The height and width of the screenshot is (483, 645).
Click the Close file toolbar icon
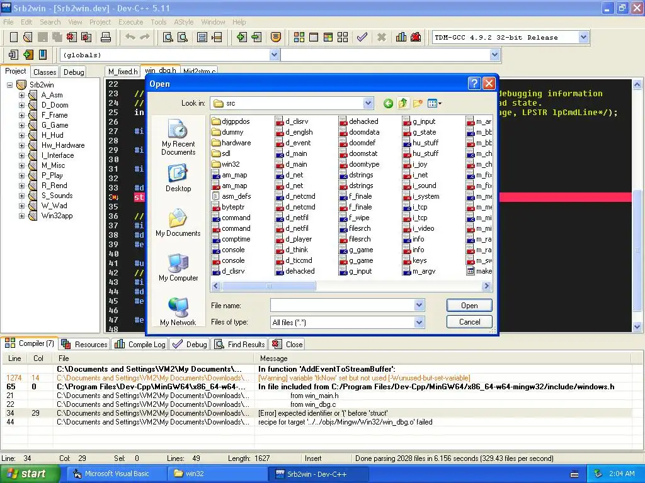[72, 37]
